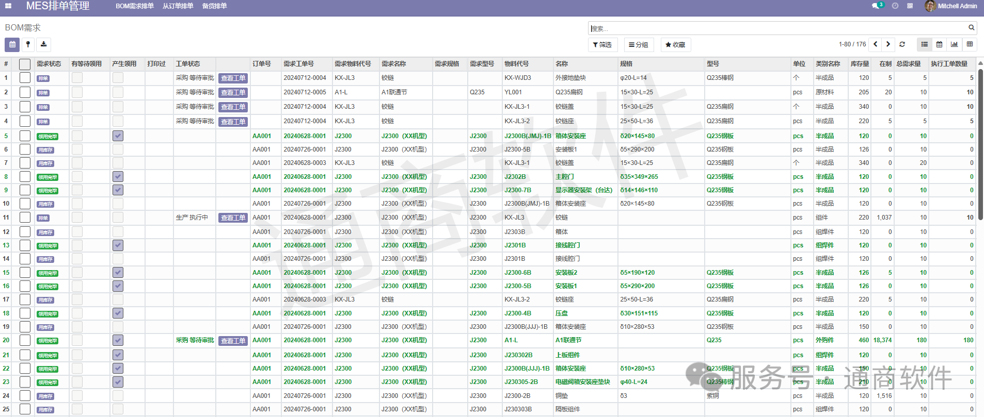
Task: Click the pin icon toolbar button
Action: click(x=28, y=45)
